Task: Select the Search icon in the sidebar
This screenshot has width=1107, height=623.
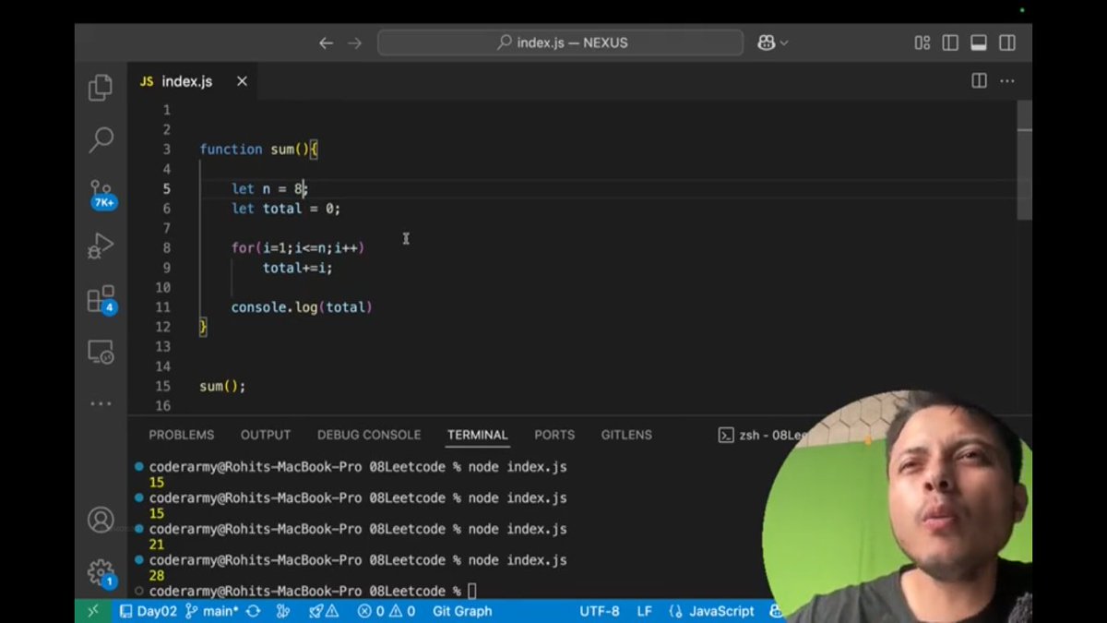Action: tap(101, 139)
